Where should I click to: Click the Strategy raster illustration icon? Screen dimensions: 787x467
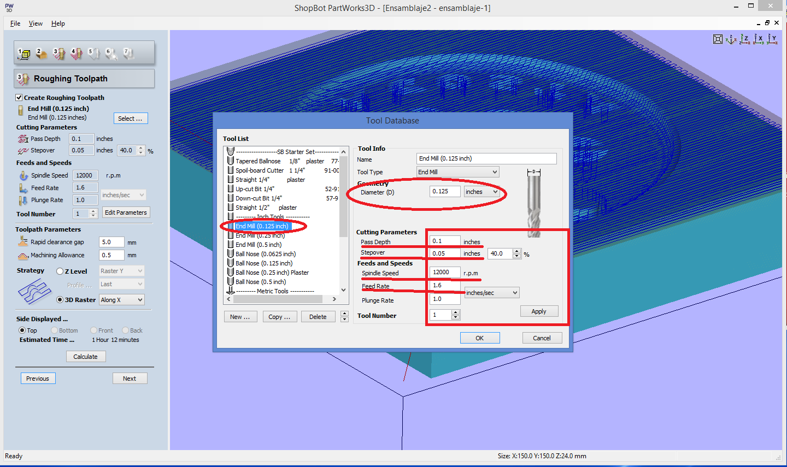35,291
